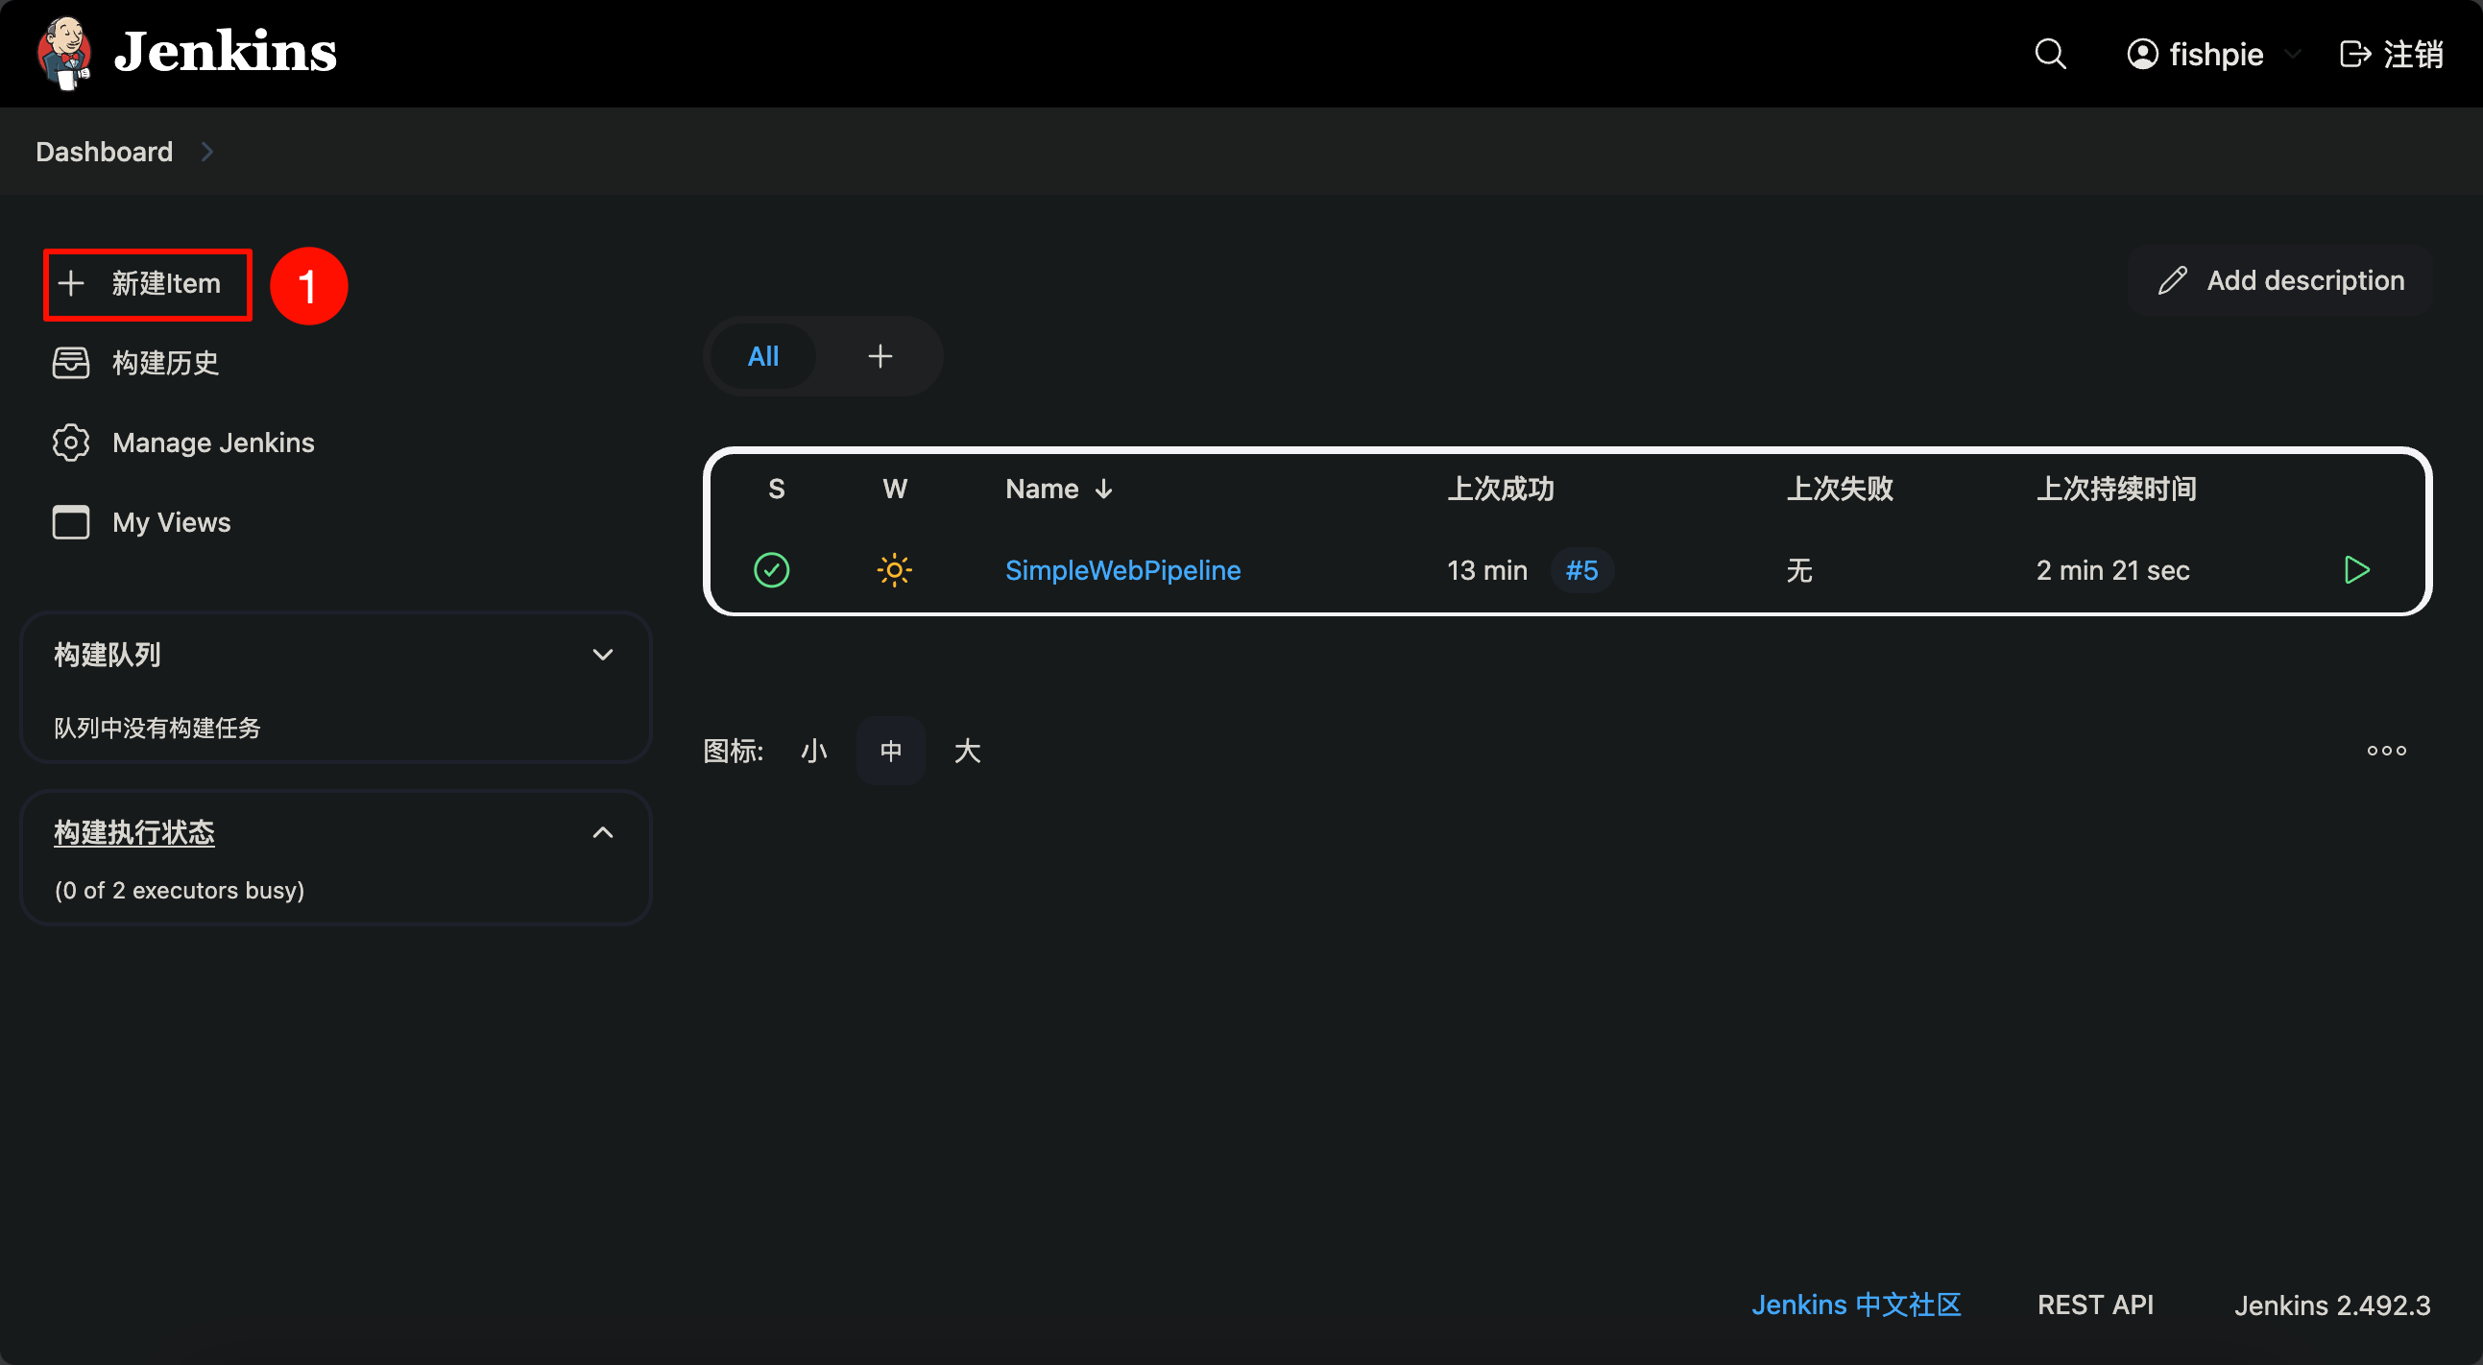The image size is (2483, 1365).
Task: Click the search magnifier icon
Action: [2050, 54]
